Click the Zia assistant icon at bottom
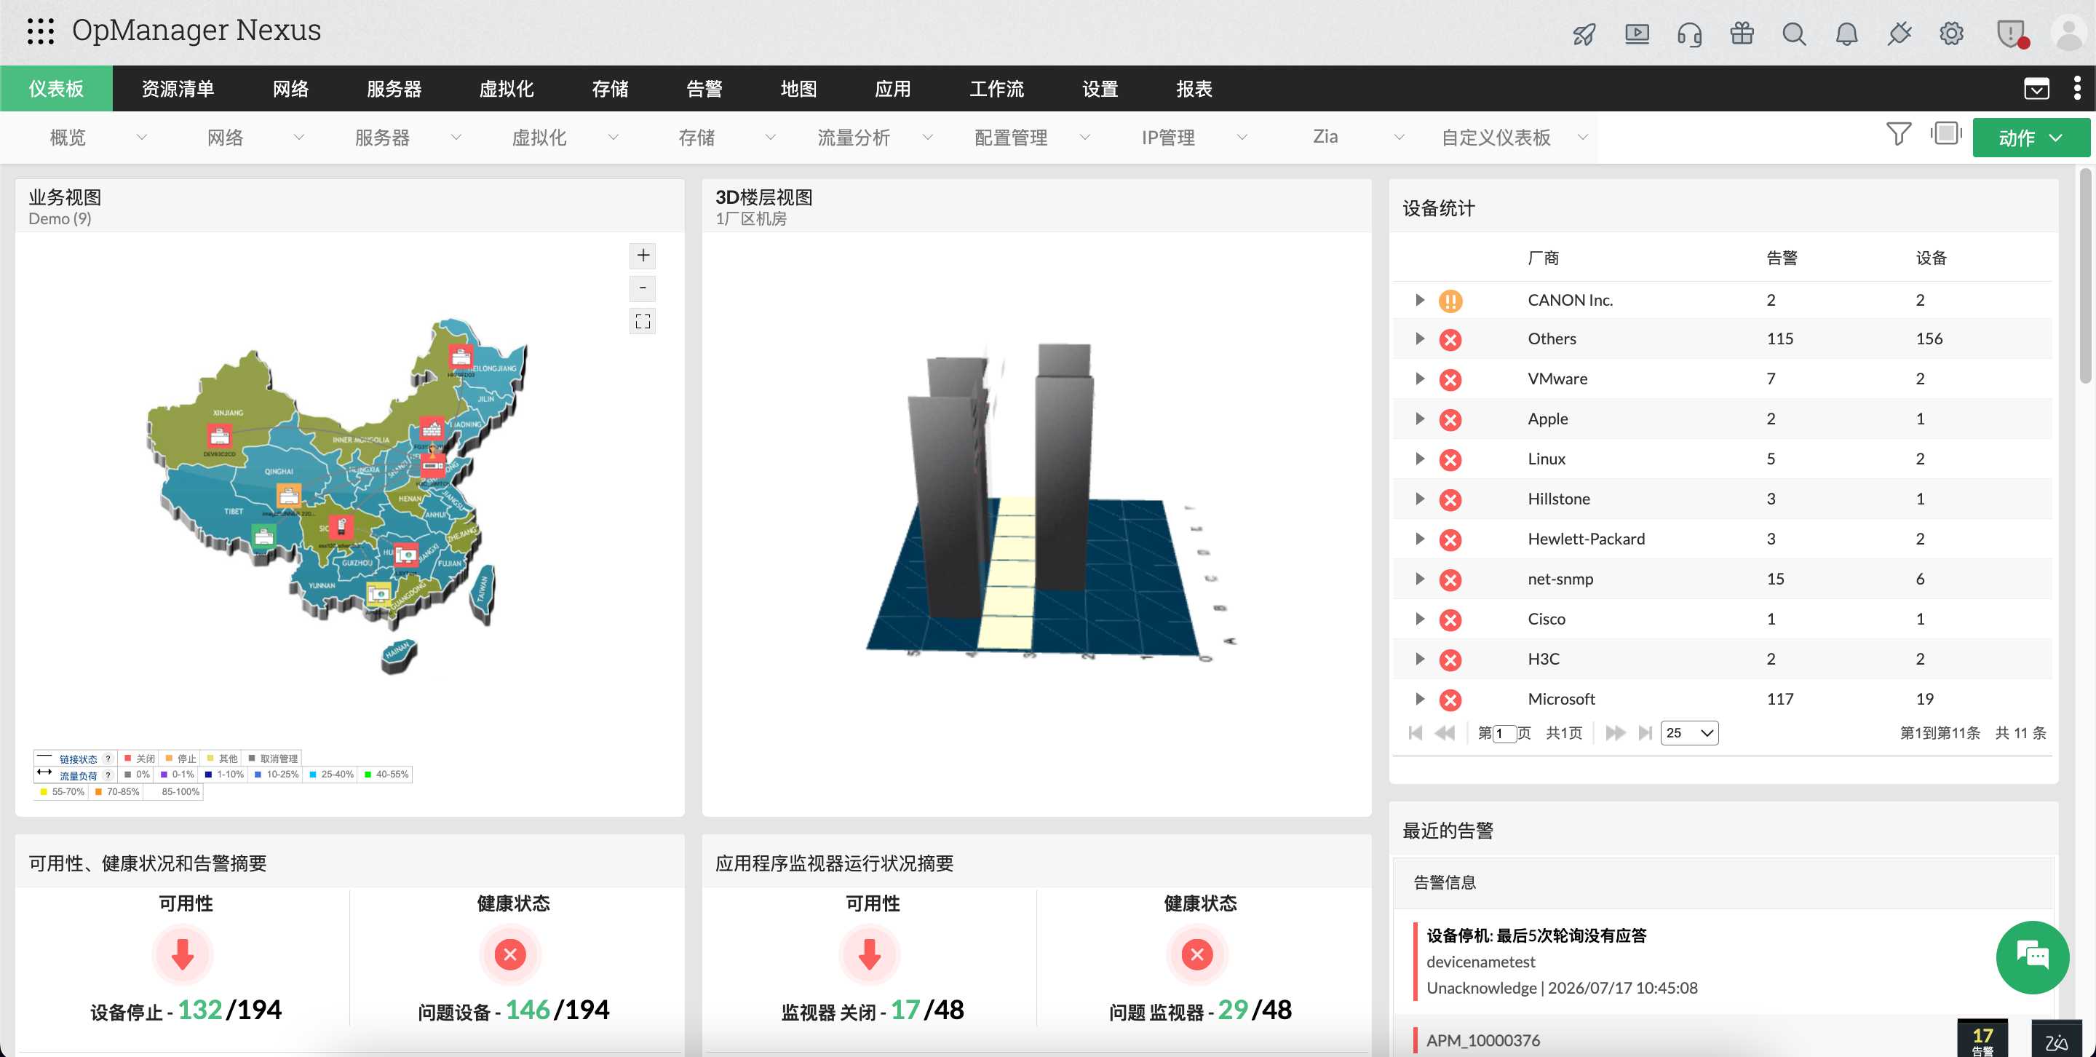 tap(2056, 1040)
